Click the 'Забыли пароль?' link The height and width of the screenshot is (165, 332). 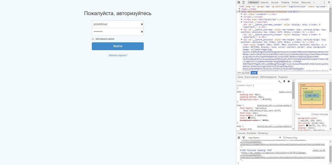coord(118,55)
